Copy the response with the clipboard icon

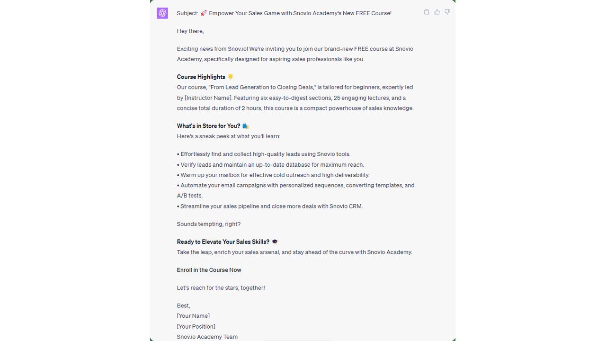[x=427, y=12]
